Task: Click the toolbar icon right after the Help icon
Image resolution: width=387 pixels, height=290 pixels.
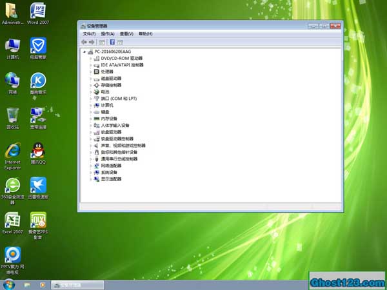Action: (x=120, y=42)
